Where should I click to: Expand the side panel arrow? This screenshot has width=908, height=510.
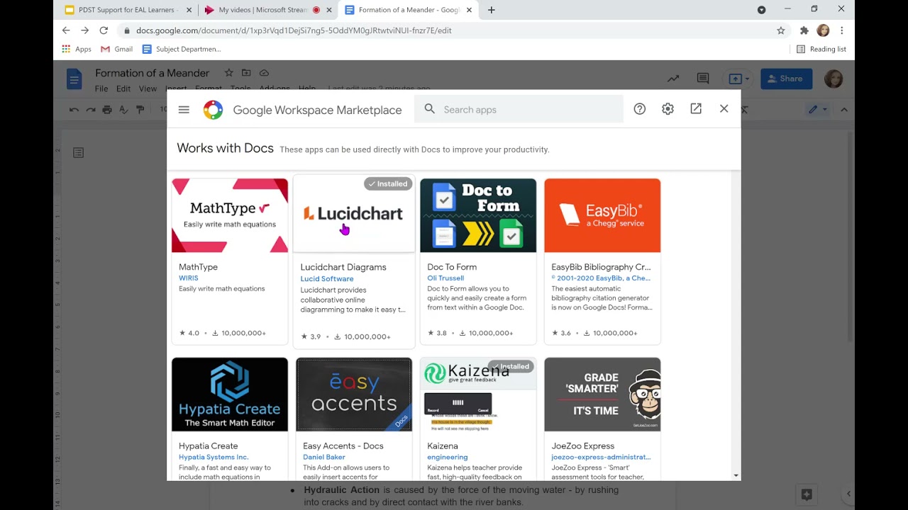tap(848, 494)
